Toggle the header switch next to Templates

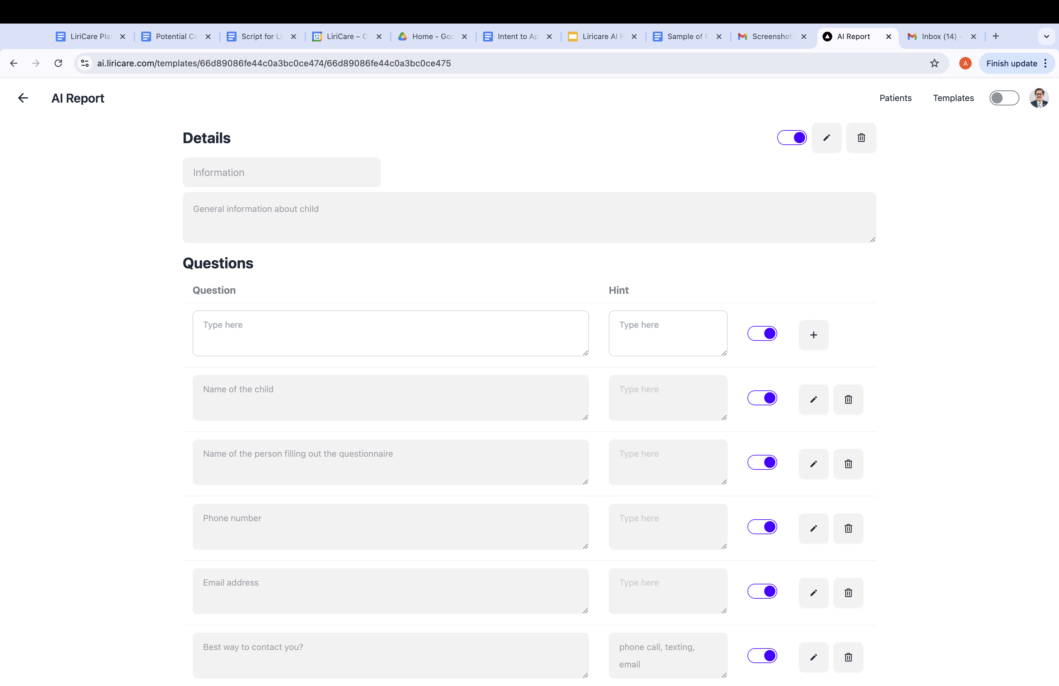[1004, 98]
